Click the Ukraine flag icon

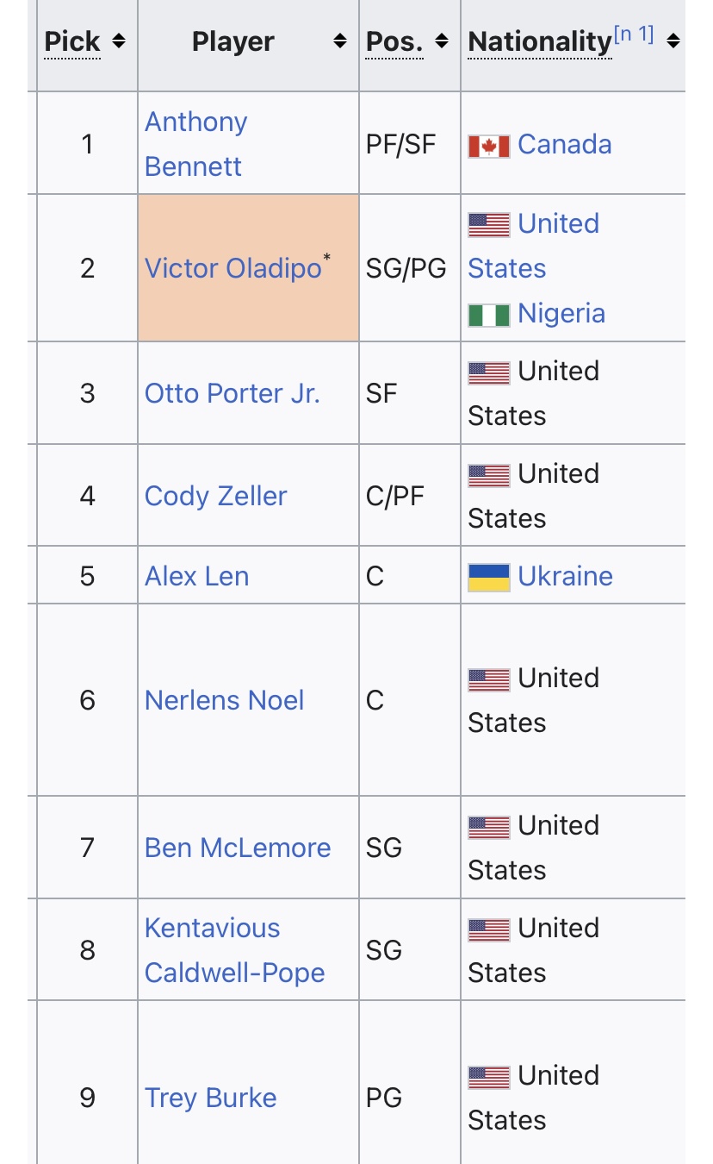pos(489,577)
